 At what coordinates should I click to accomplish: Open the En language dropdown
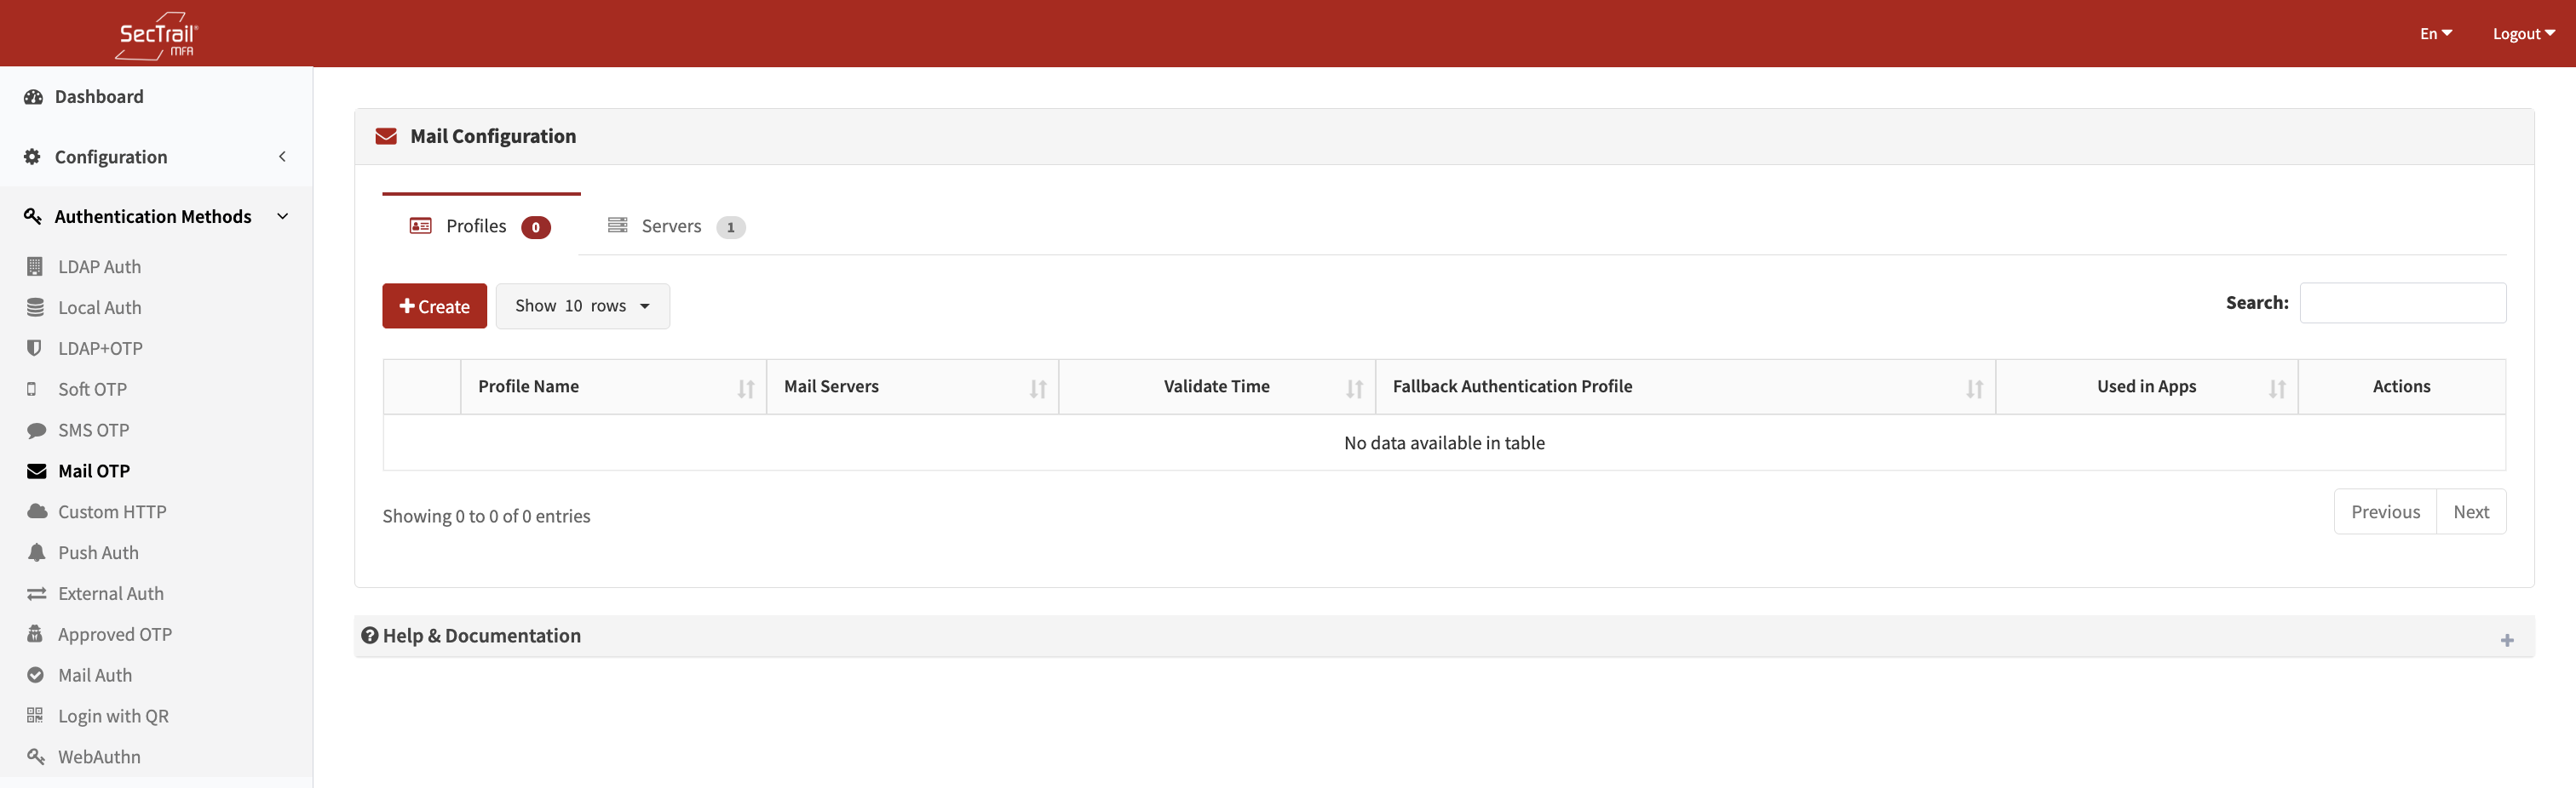[x=2435, y=34]
